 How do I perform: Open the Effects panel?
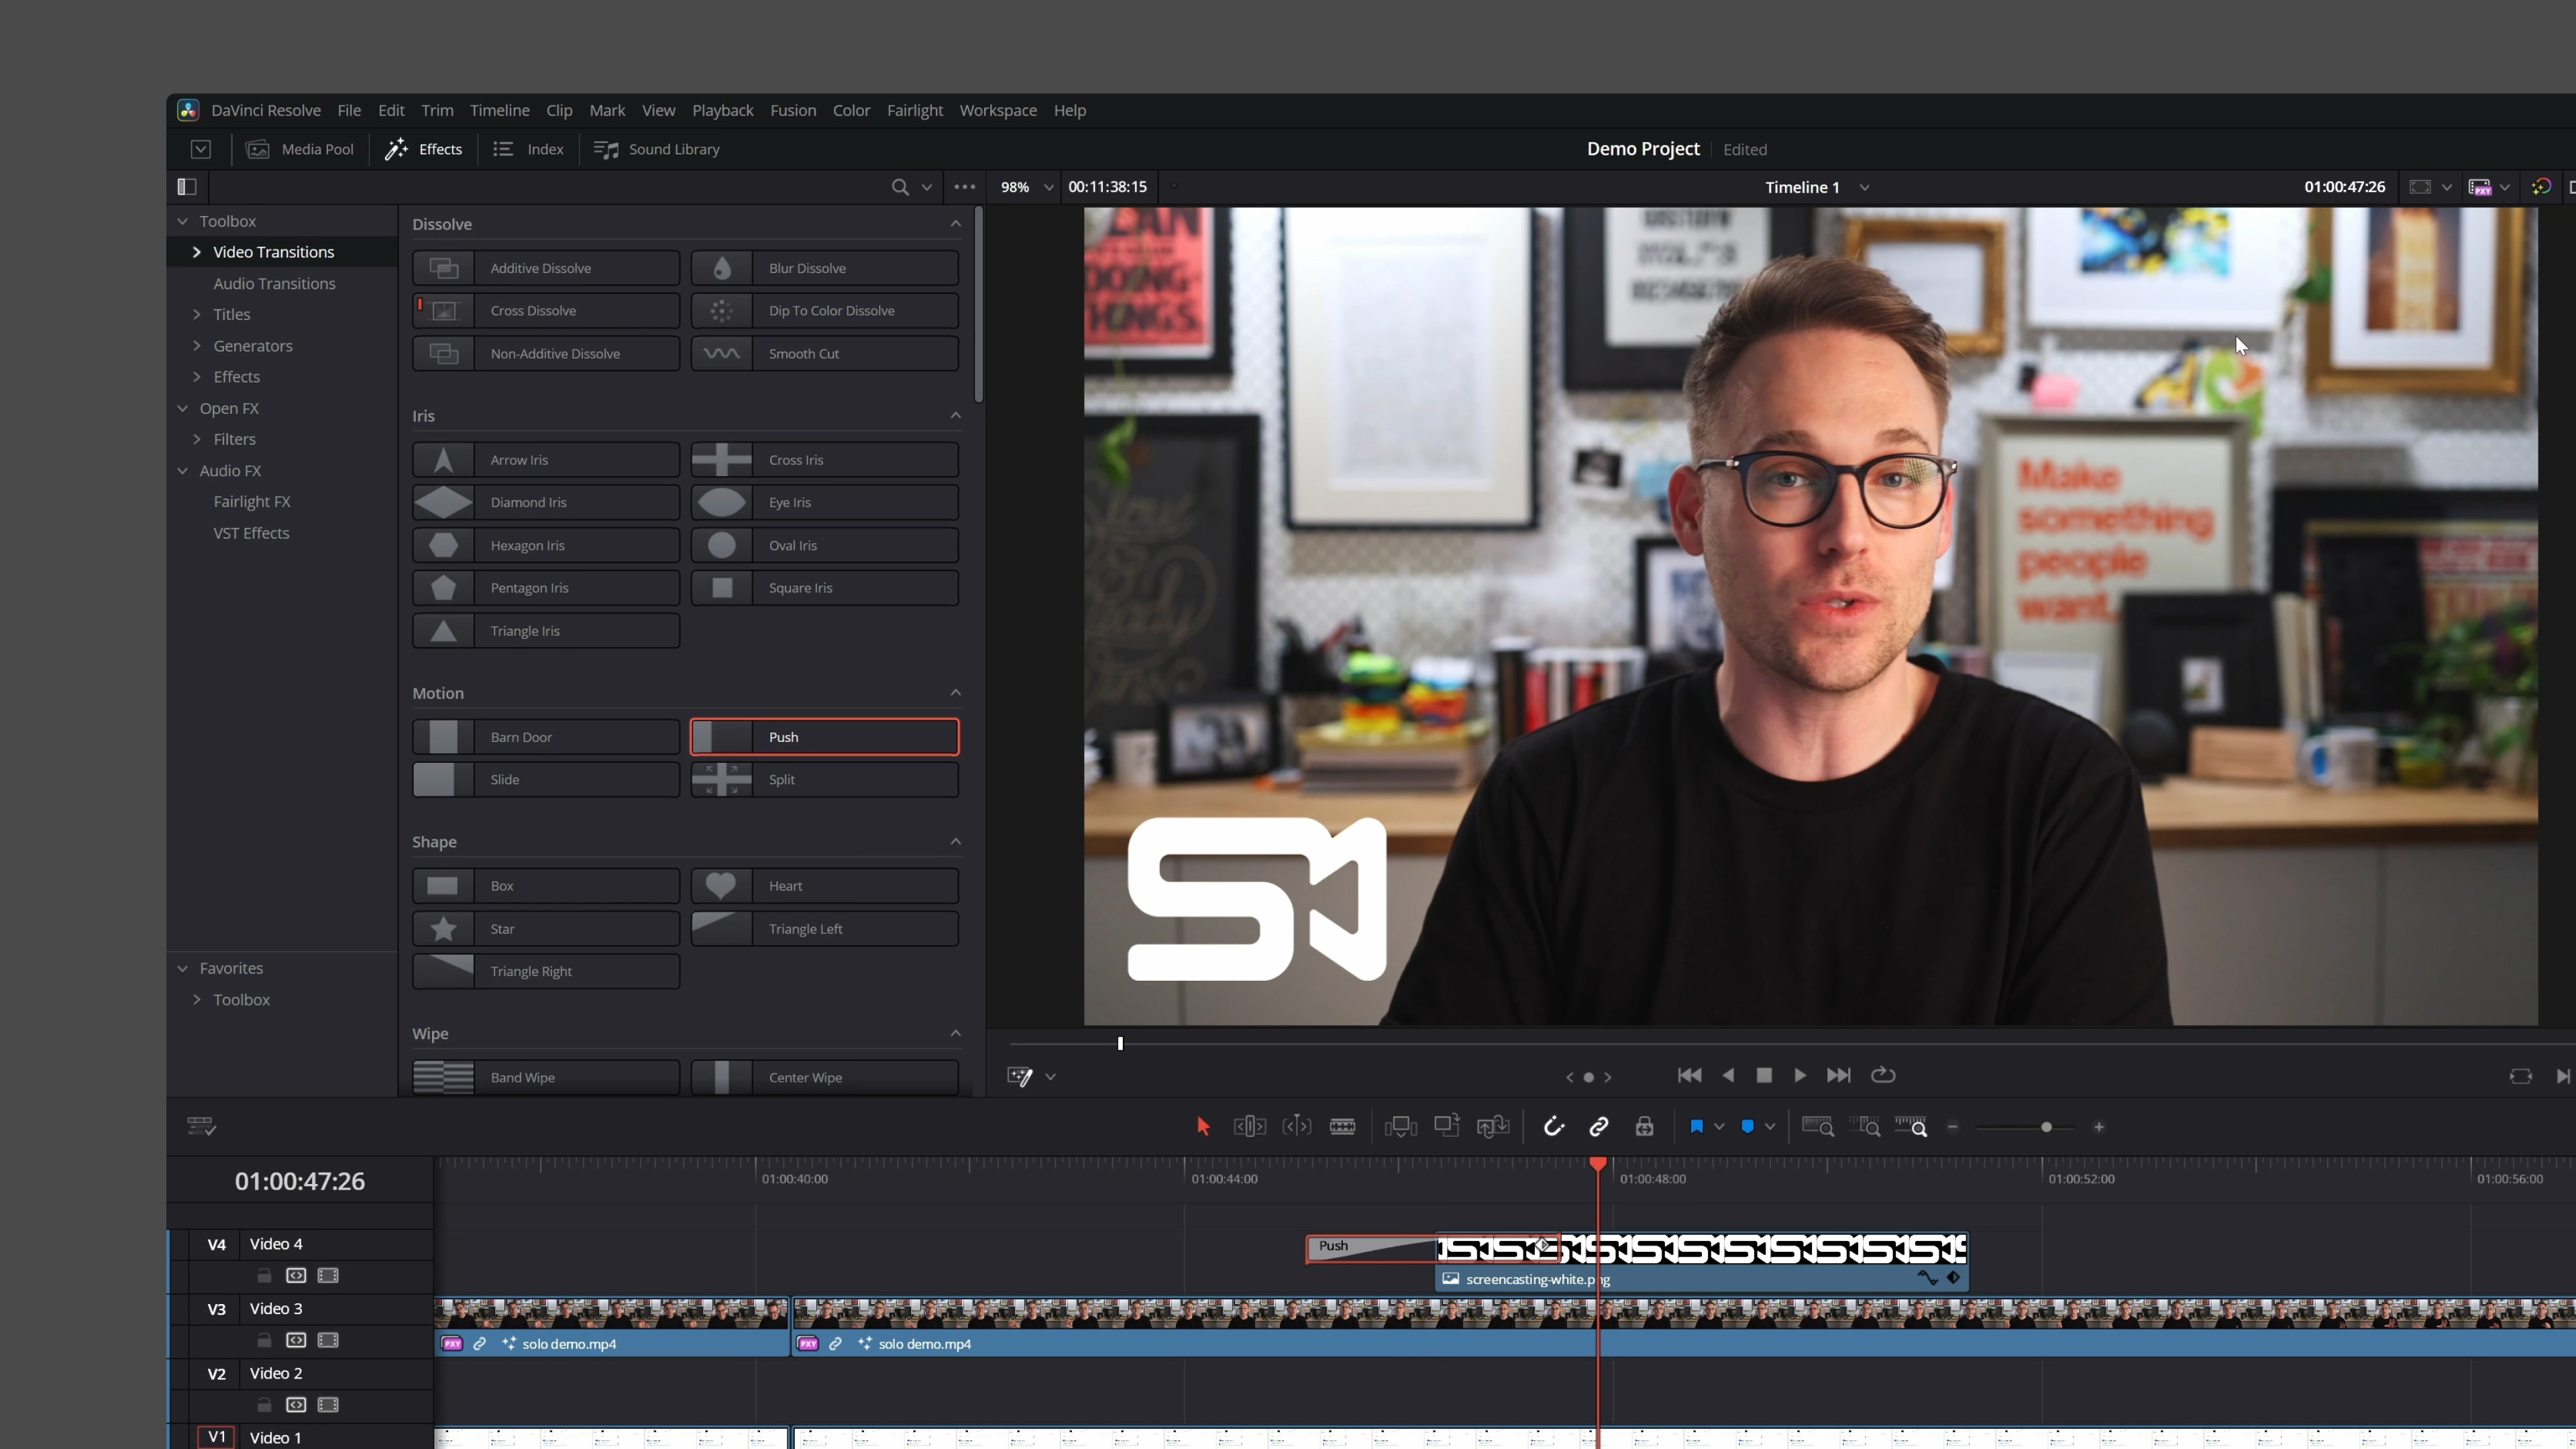click(424, 148)
